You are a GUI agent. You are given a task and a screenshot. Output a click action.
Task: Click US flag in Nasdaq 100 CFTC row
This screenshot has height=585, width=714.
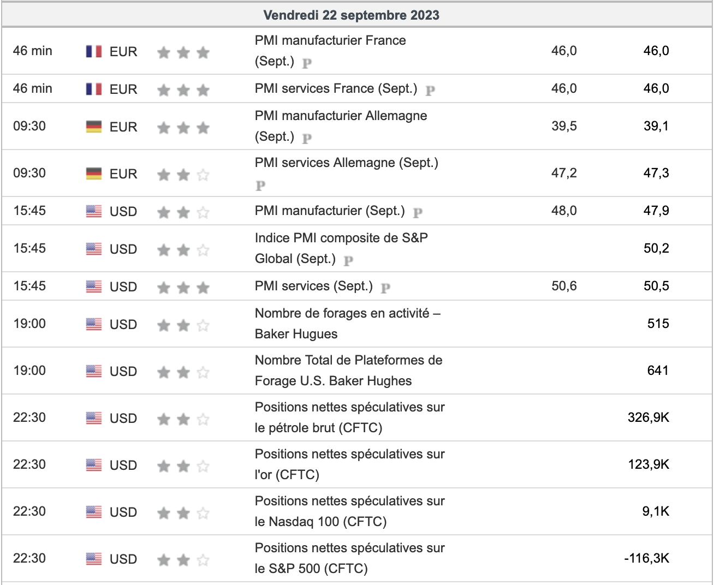pos(94,512)
